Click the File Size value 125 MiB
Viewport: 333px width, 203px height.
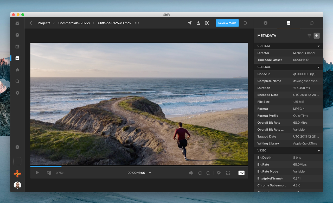299,102
